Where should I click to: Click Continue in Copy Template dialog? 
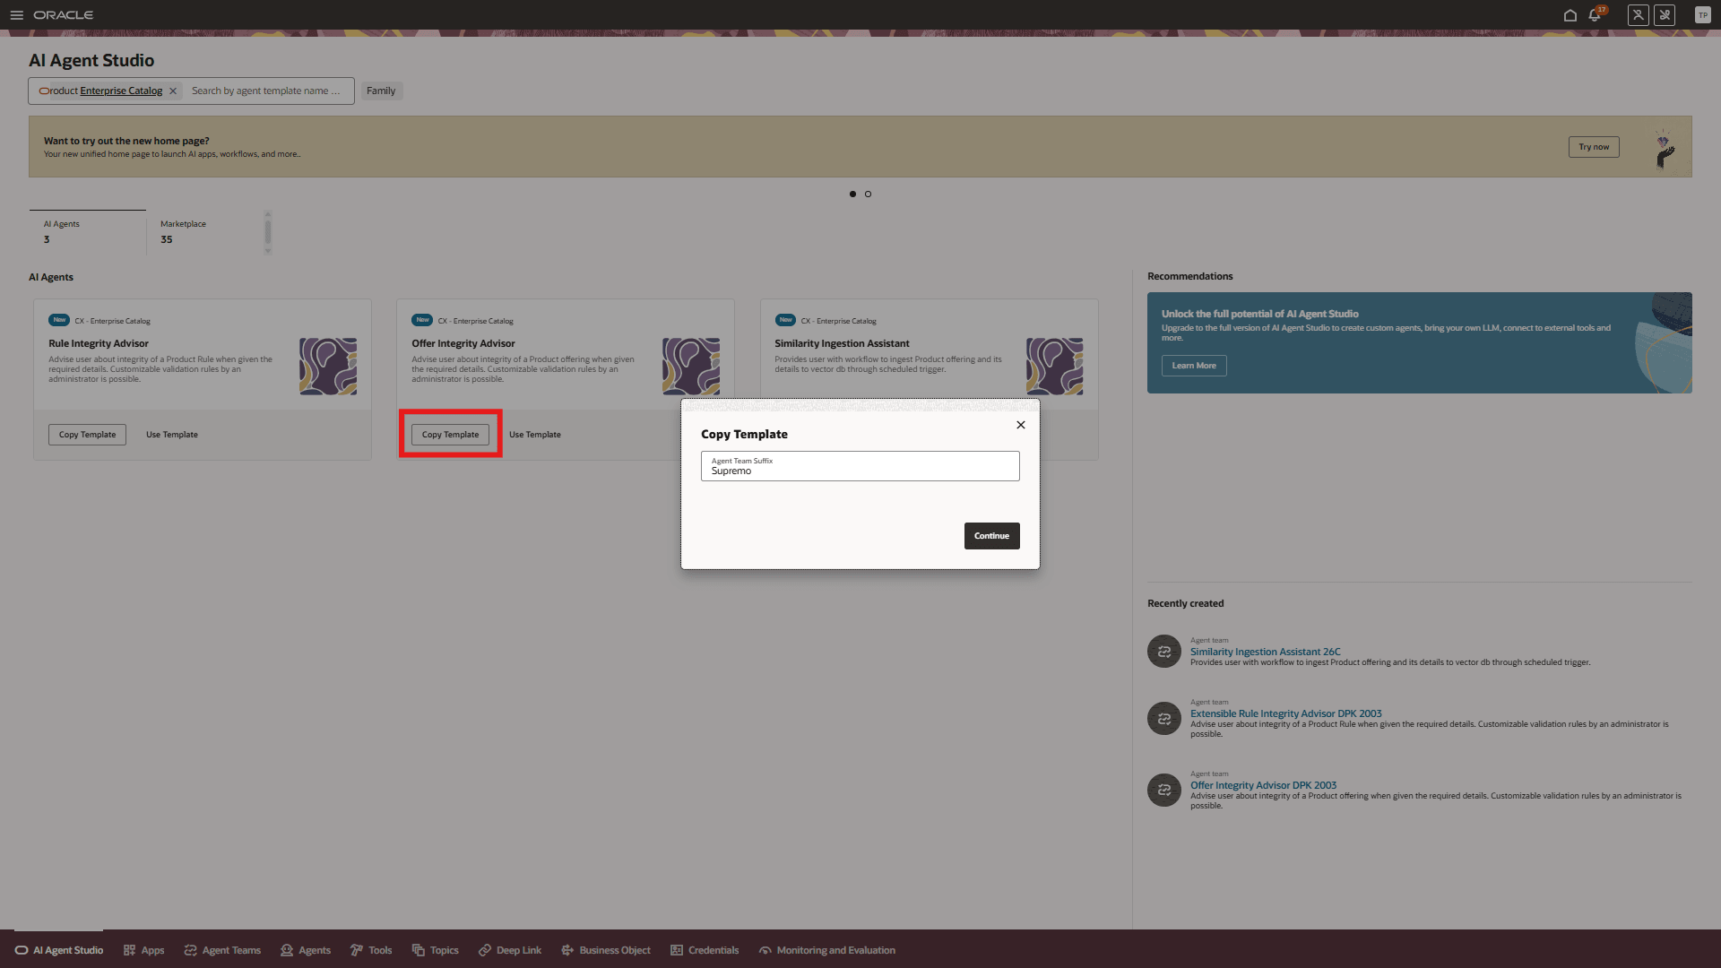991,536
